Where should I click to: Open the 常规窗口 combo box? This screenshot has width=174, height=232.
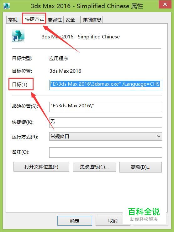(105, 136)
